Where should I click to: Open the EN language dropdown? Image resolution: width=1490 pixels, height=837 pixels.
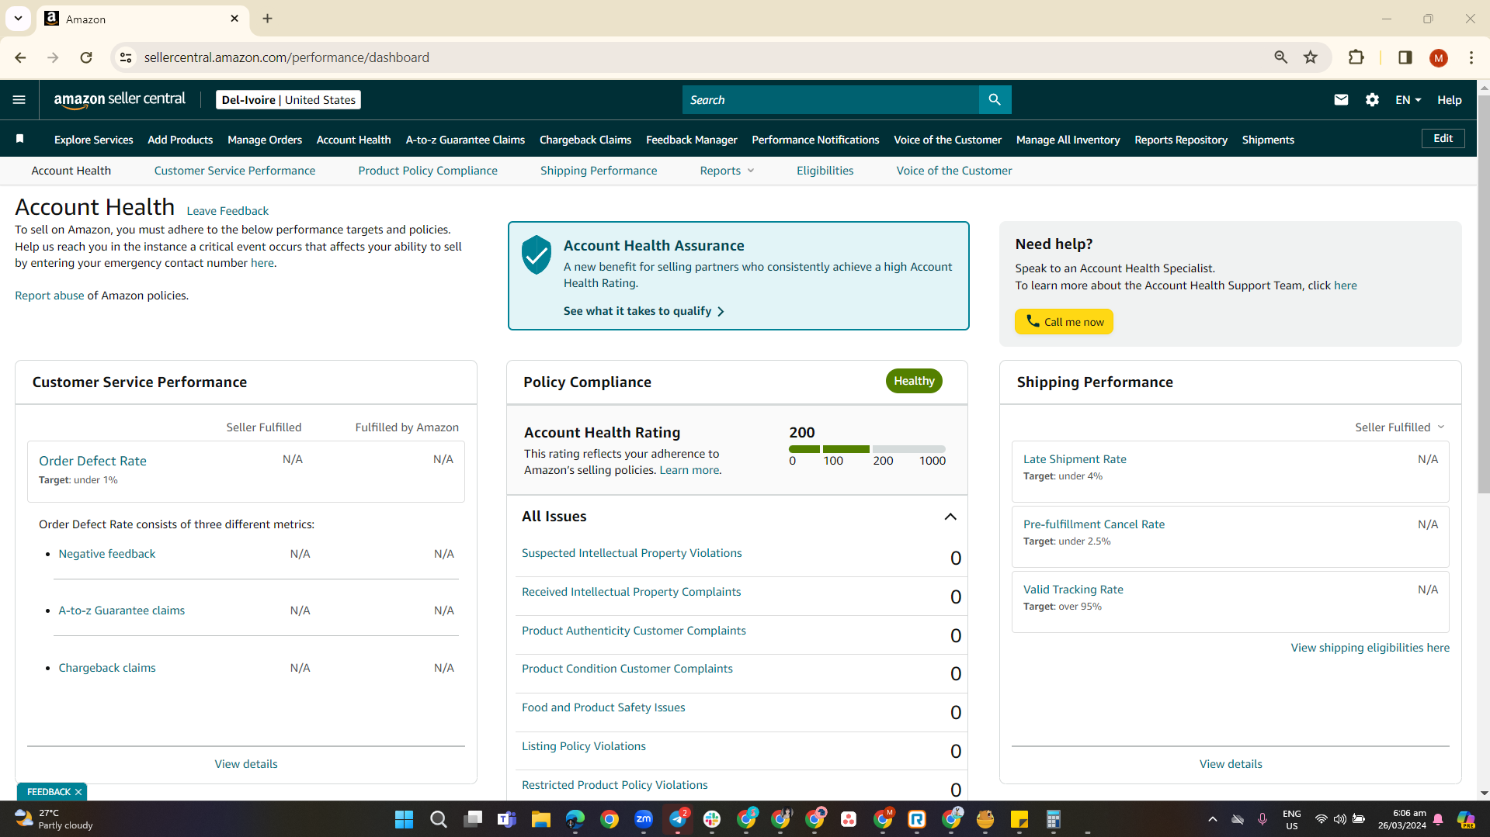click(x=1408, y=100)
